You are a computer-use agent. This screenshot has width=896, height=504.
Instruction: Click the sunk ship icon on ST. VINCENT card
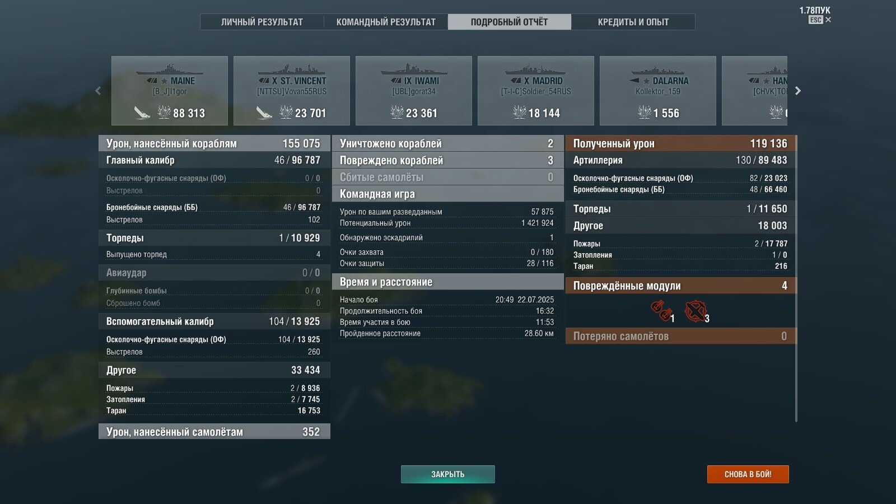pos(264,113)
